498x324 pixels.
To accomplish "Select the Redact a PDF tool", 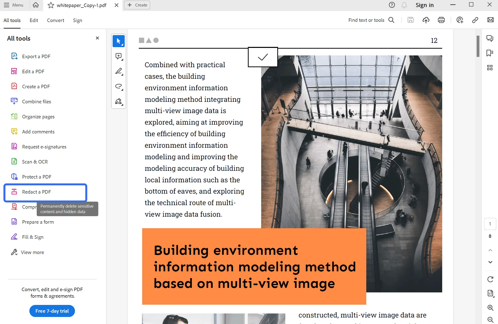I will tap(36, 192).
